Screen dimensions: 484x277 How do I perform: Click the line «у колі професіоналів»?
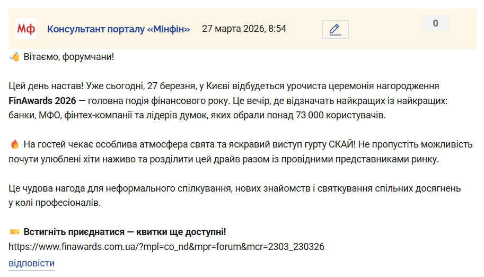(54, 203)
